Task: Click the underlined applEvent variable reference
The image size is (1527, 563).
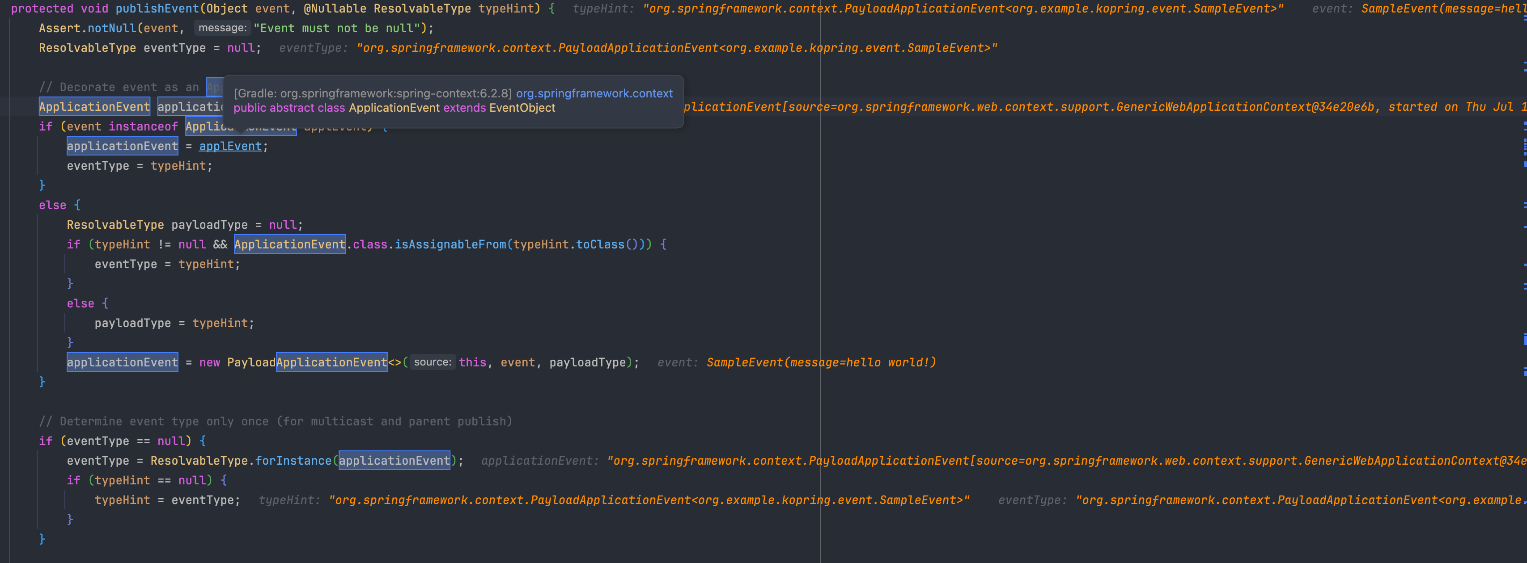Action: [230, 146]
